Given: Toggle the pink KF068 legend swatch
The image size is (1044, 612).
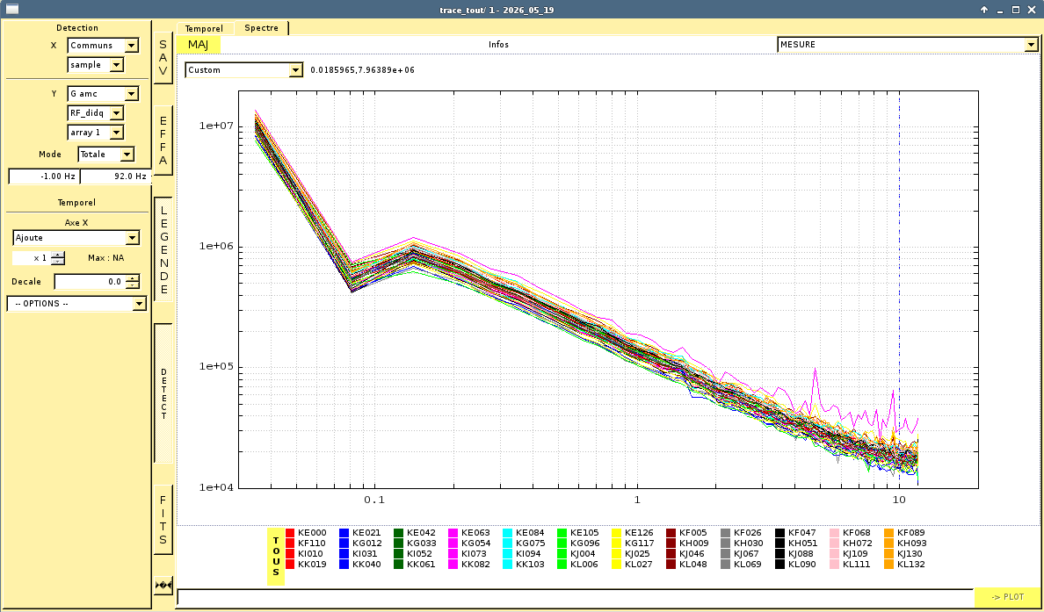Looking at the screenshot, I should click(x=834, y=533).
